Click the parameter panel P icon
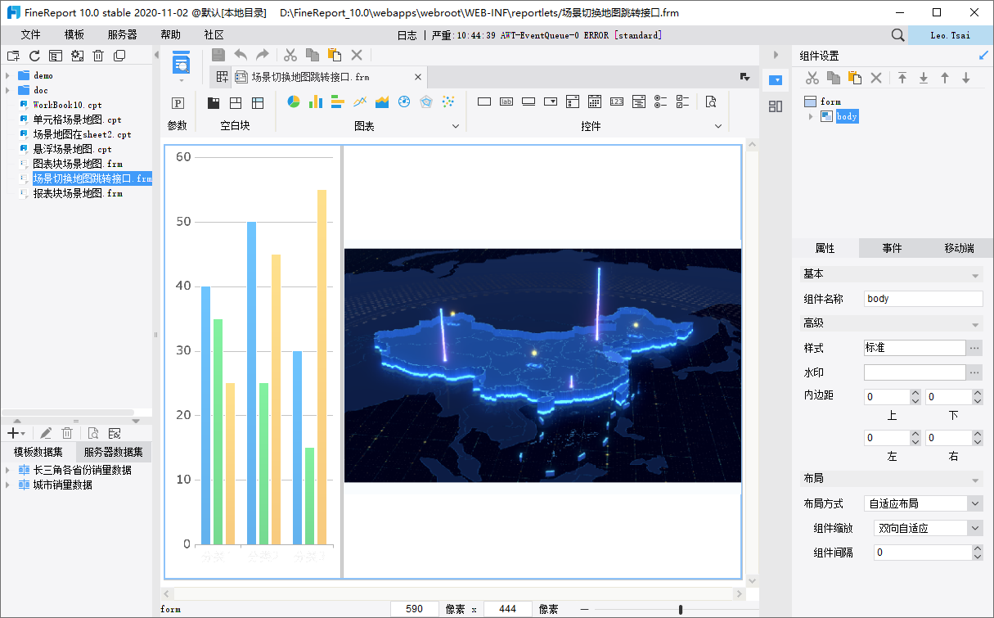The image size is (994, 618). 178,103
